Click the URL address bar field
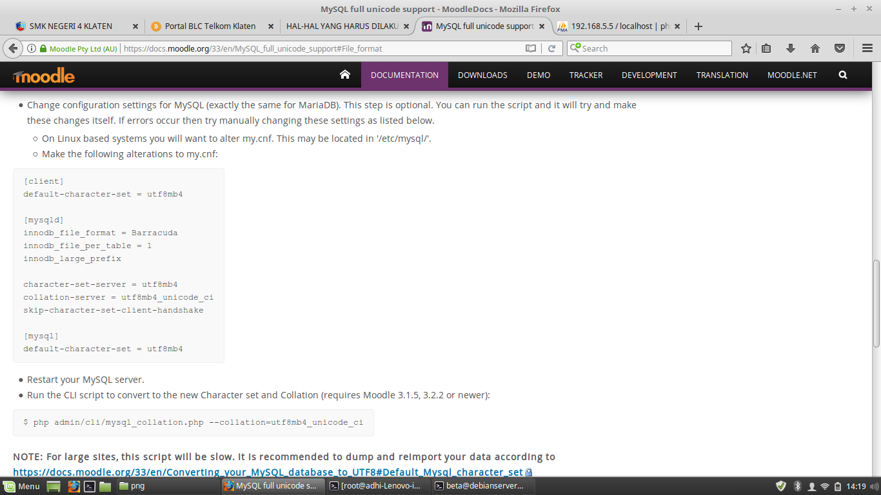 pyautogui.click(x=322, y=48)
